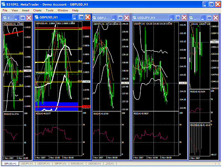Click the 238.04 current price label

125,83
